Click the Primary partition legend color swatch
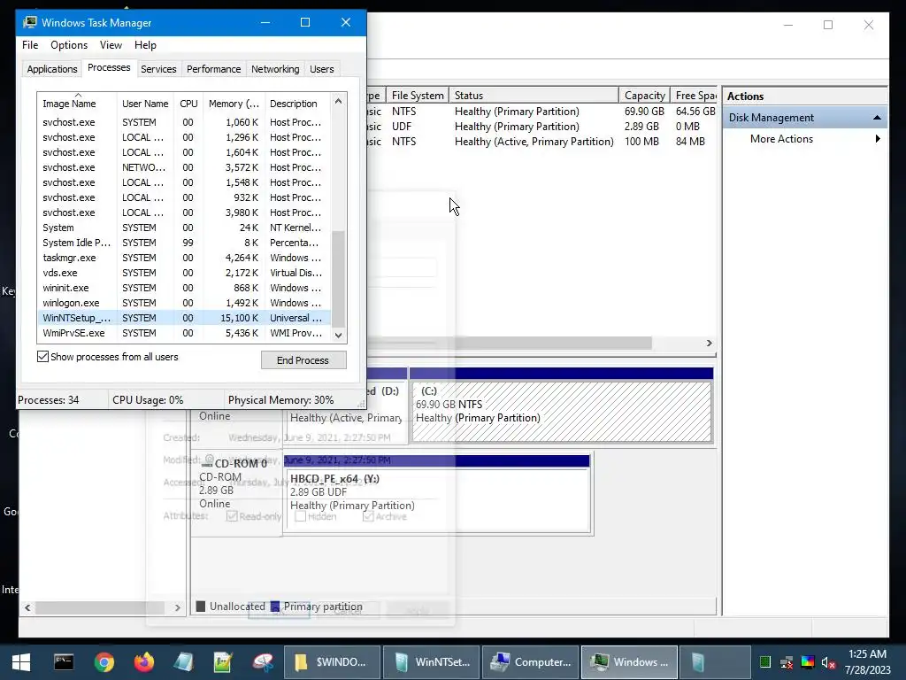The height and width of the screenshot is (680, 906). (275, 607)
